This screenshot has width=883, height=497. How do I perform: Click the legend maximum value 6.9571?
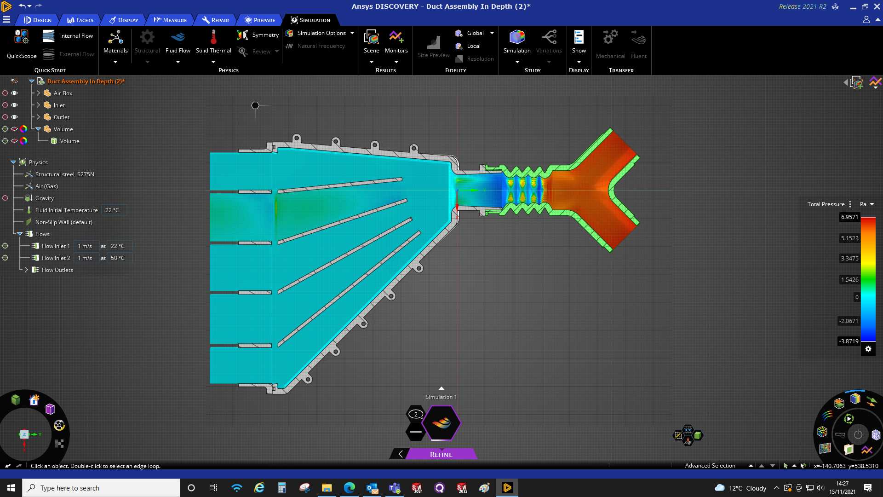[849, 217]
